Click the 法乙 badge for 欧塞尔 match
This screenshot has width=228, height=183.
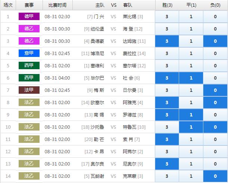point(29,102)
